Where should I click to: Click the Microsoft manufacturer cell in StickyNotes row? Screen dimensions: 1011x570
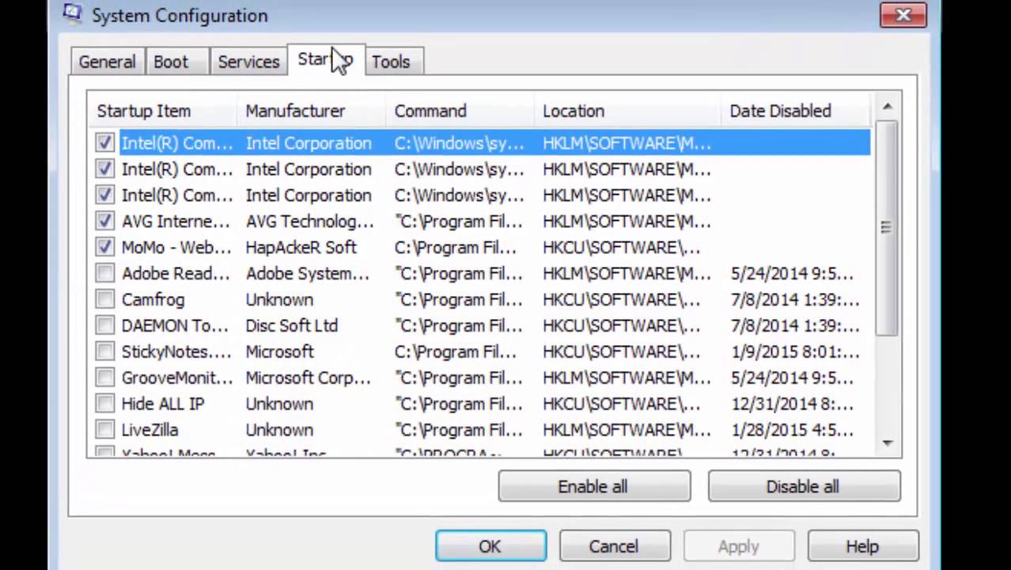click(x=279, y=351)
